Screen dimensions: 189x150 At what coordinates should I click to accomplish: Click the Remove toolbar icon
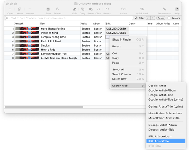pos(30,9)
